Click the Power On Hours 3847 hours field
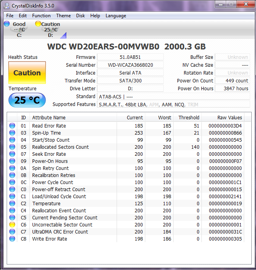 (x=232, y=89)
